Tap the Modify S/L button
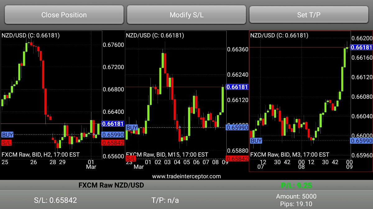This screenshot has width=373, height=209. [x=186, y=15]
